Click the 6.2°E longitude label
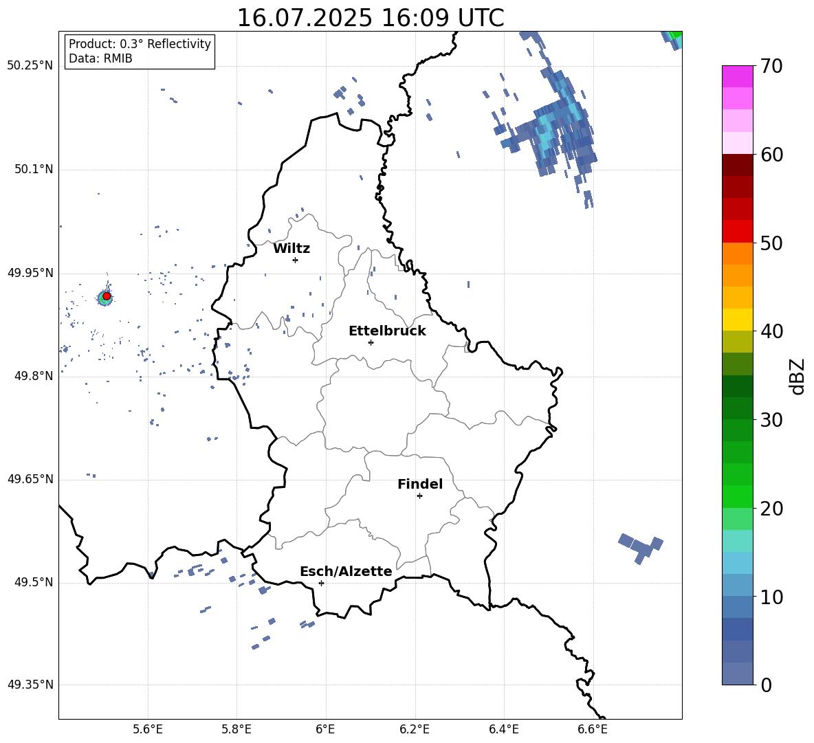The image size is (814, 743). (415, 729)
